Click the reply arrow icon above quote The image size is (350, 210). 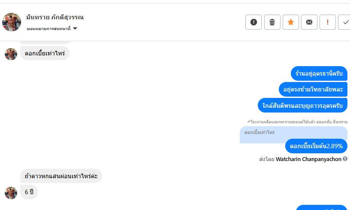pyautogui.click(x=249, y=122)
